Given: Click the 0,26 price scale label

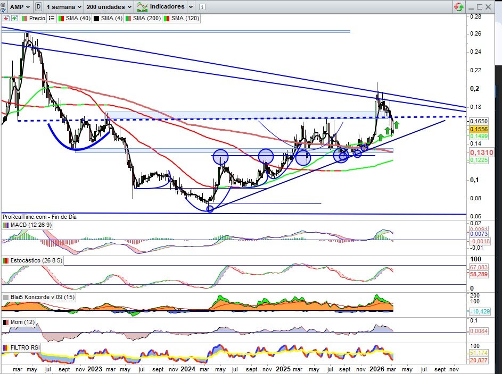Looking at the screenshot, I should click(x=475, y=33).
